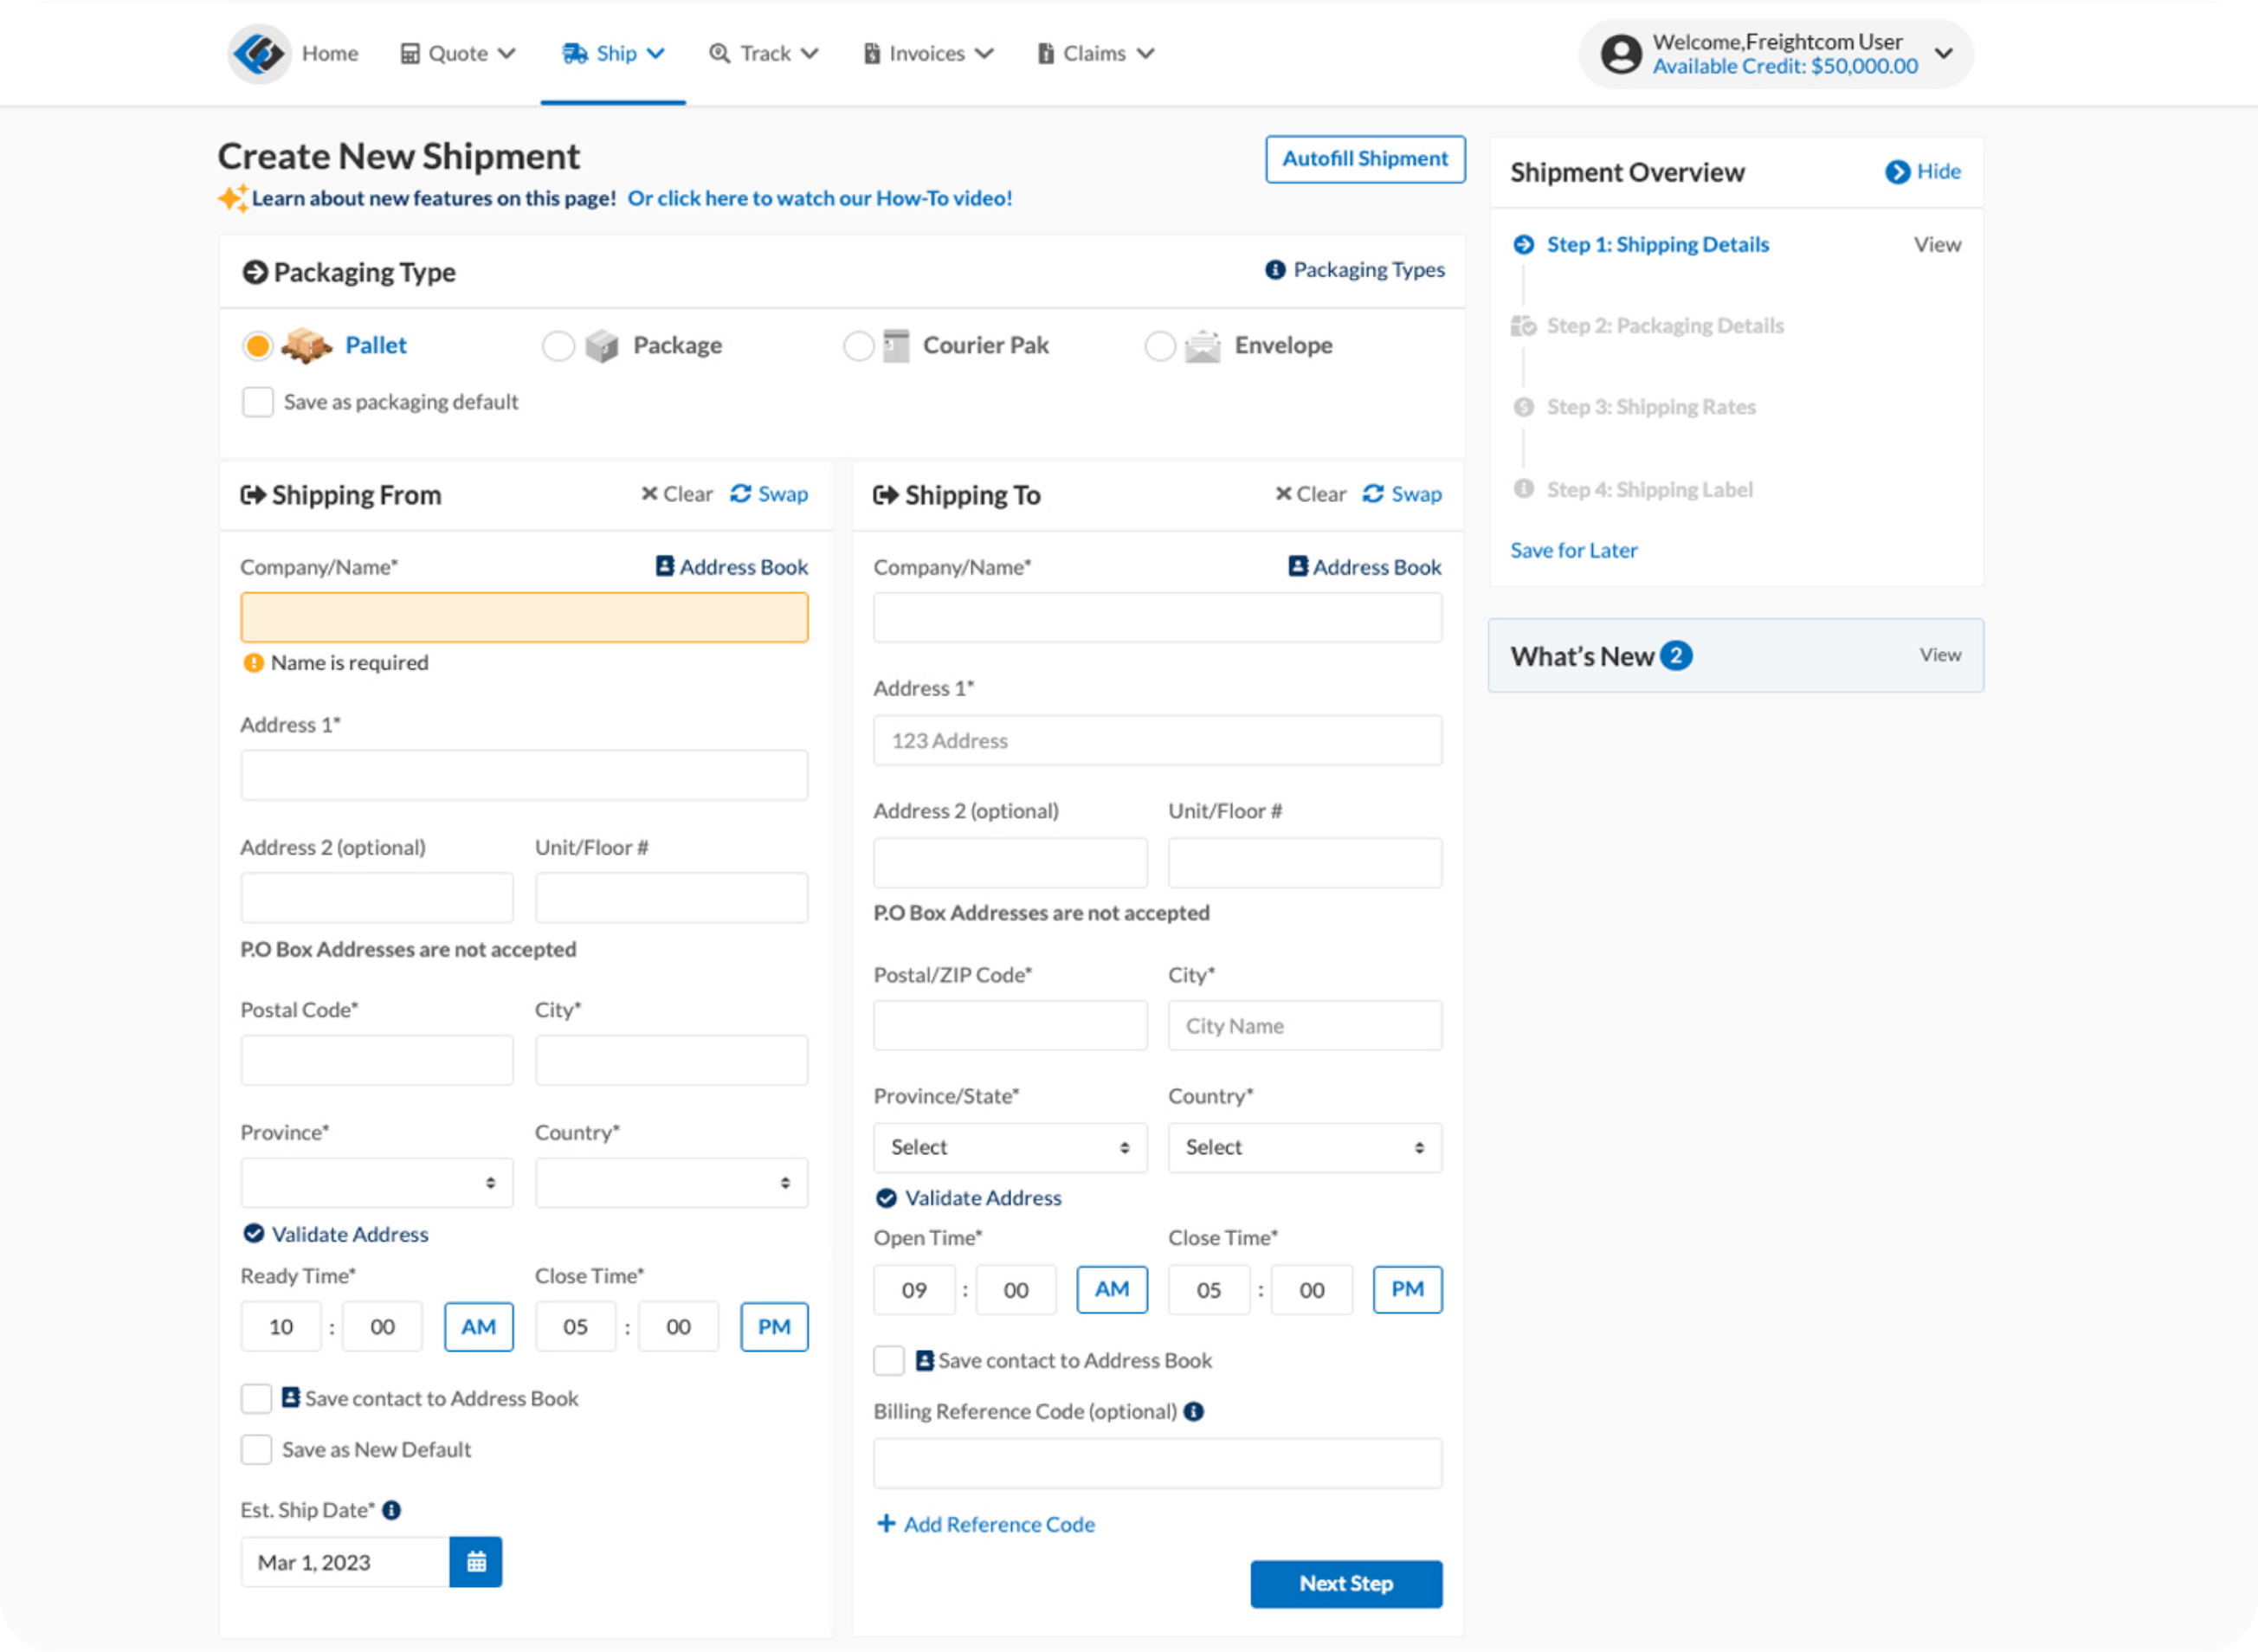Click the Autofill Shipment button

click(1364, 158)
